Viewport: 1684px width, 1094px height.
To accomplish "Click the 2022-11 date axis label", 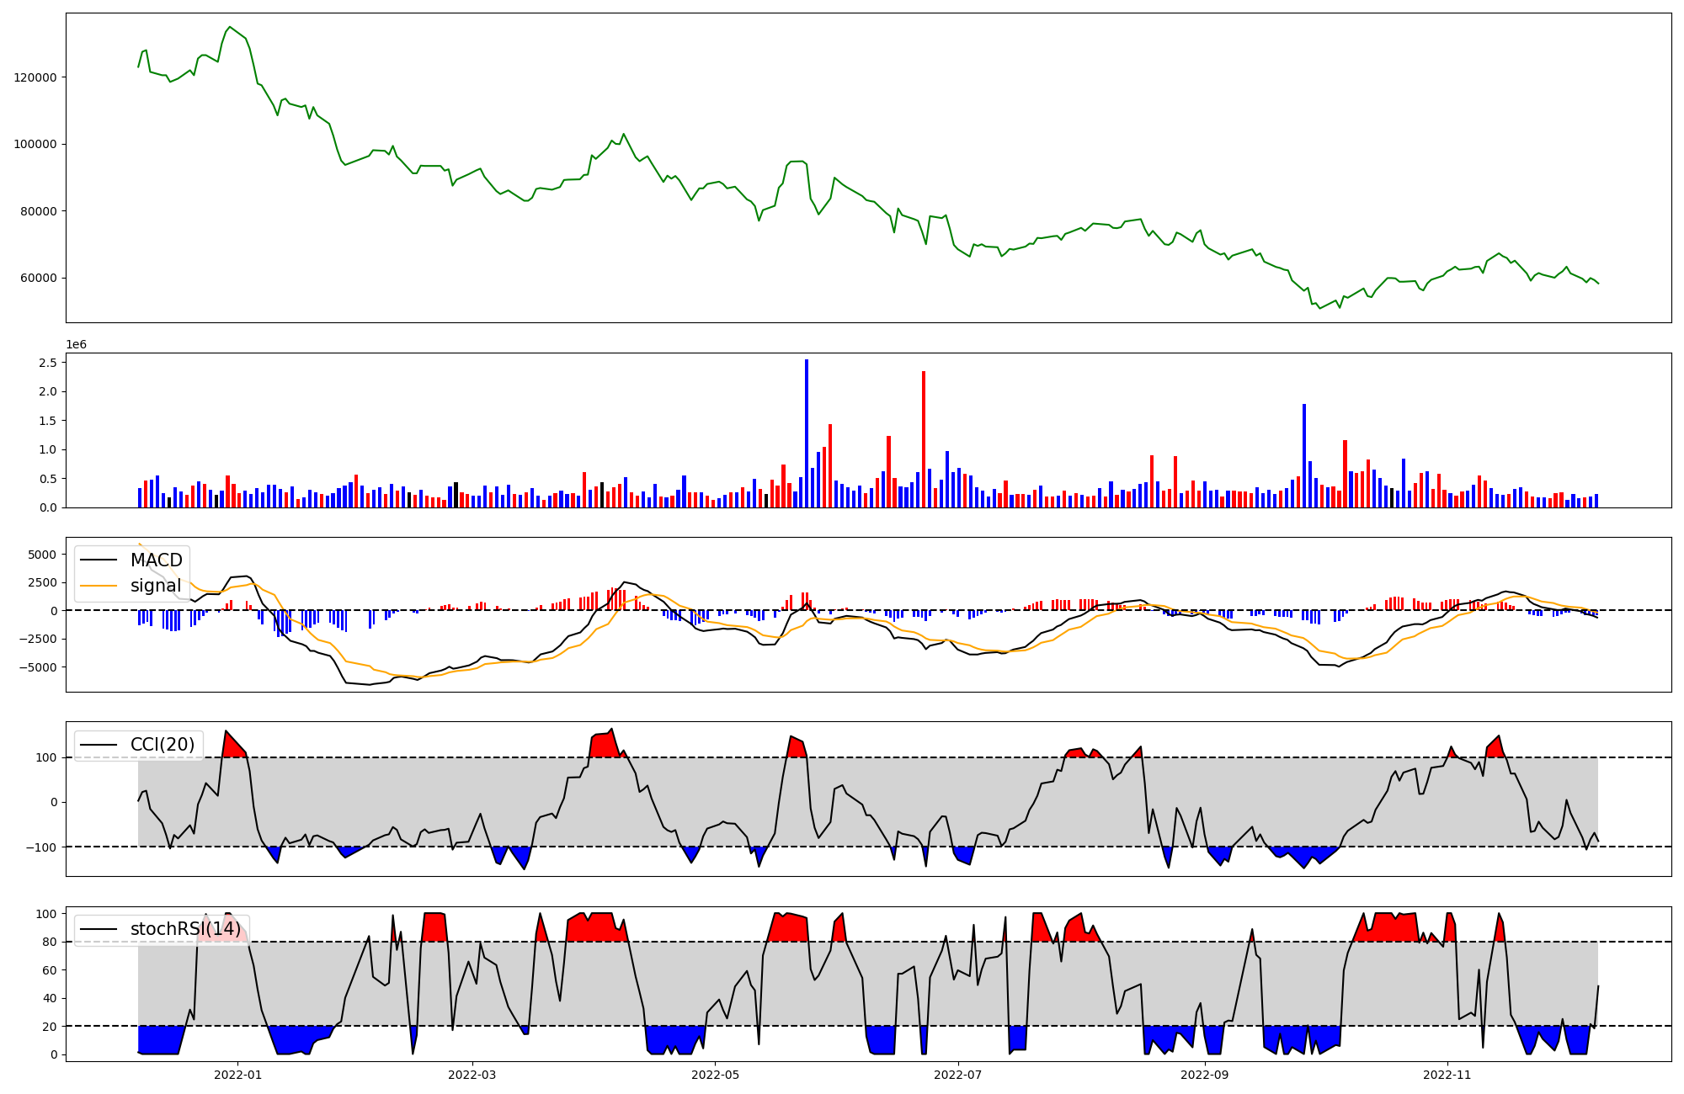I will (1447, 1075).
